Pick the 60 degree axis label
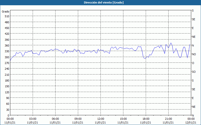The height and width of the screenshot is (125, 201). click(x=8, y=104)
